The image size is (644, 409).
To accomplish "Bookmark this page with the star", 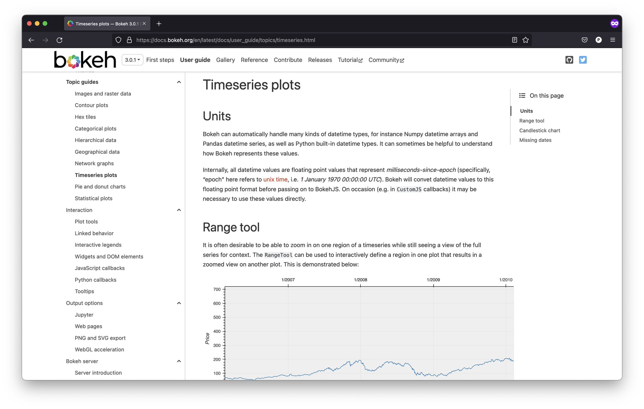I will pyautogui.click(x=525, y=40).
